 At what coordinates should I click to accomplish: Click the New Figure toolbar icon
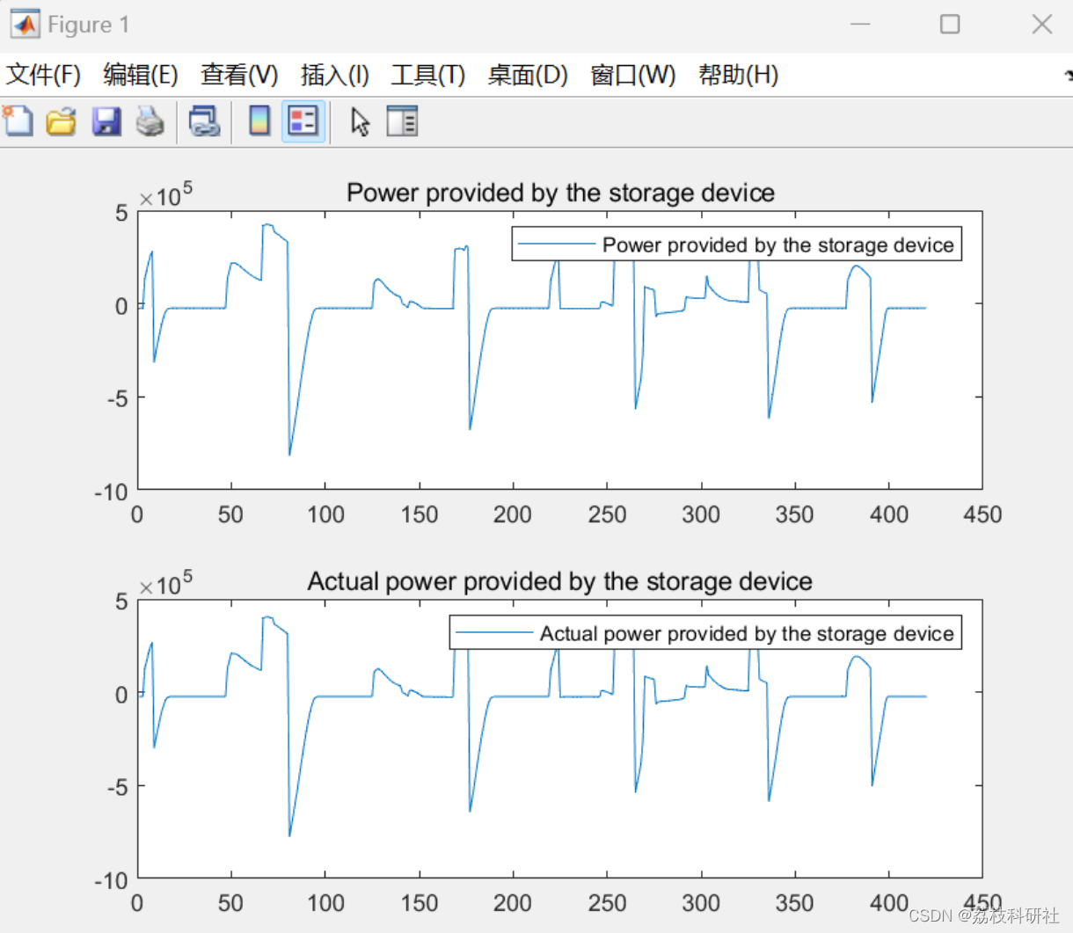click(18, 120)
